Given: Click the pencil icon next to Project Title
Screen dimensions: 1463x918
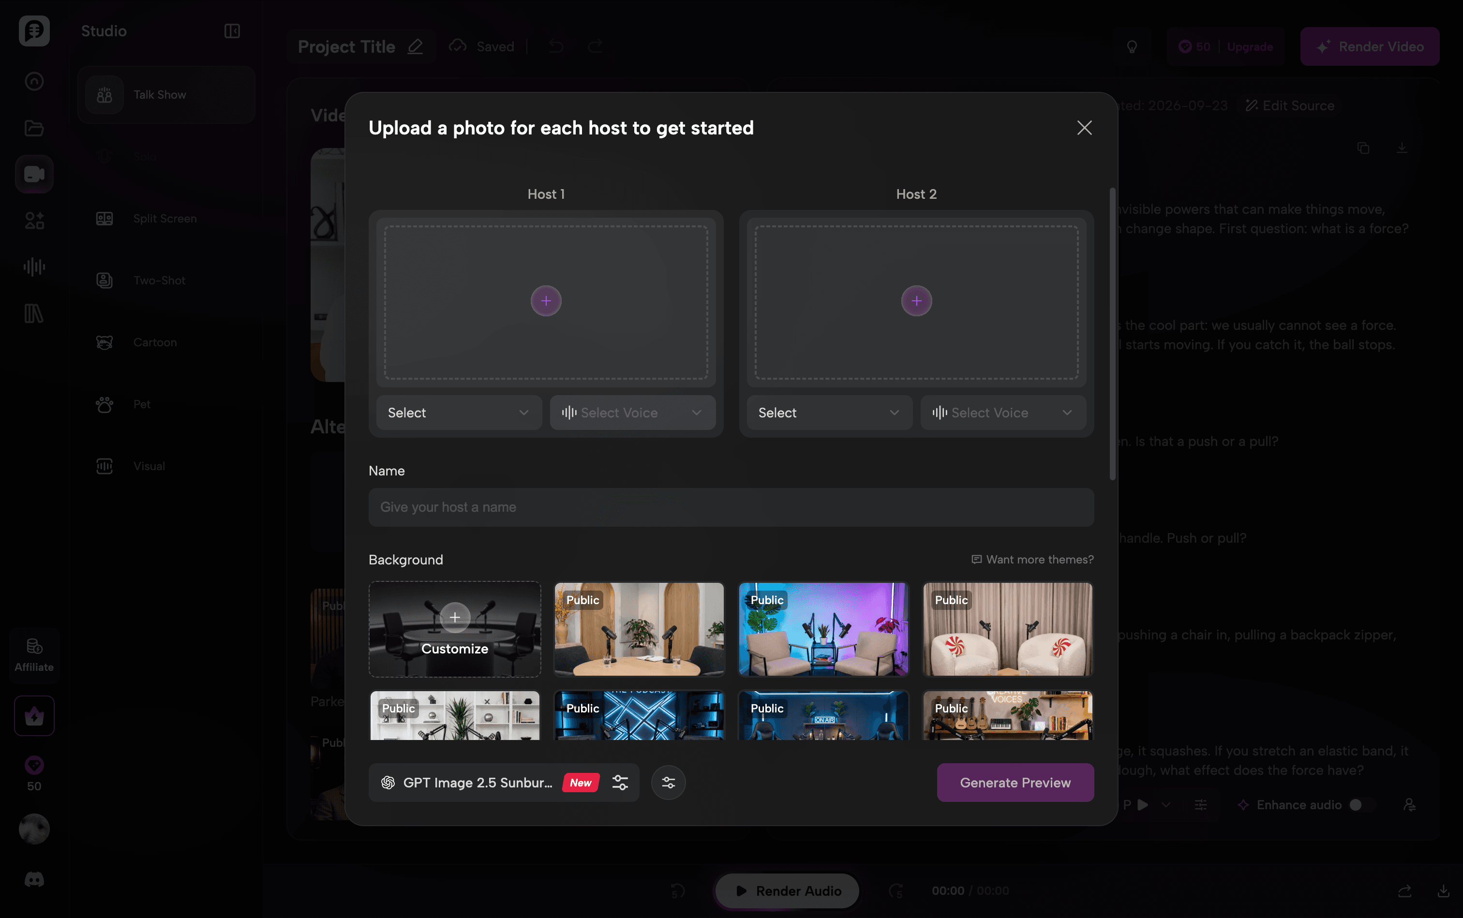Looking at the screenshot, I should point(416,46).
